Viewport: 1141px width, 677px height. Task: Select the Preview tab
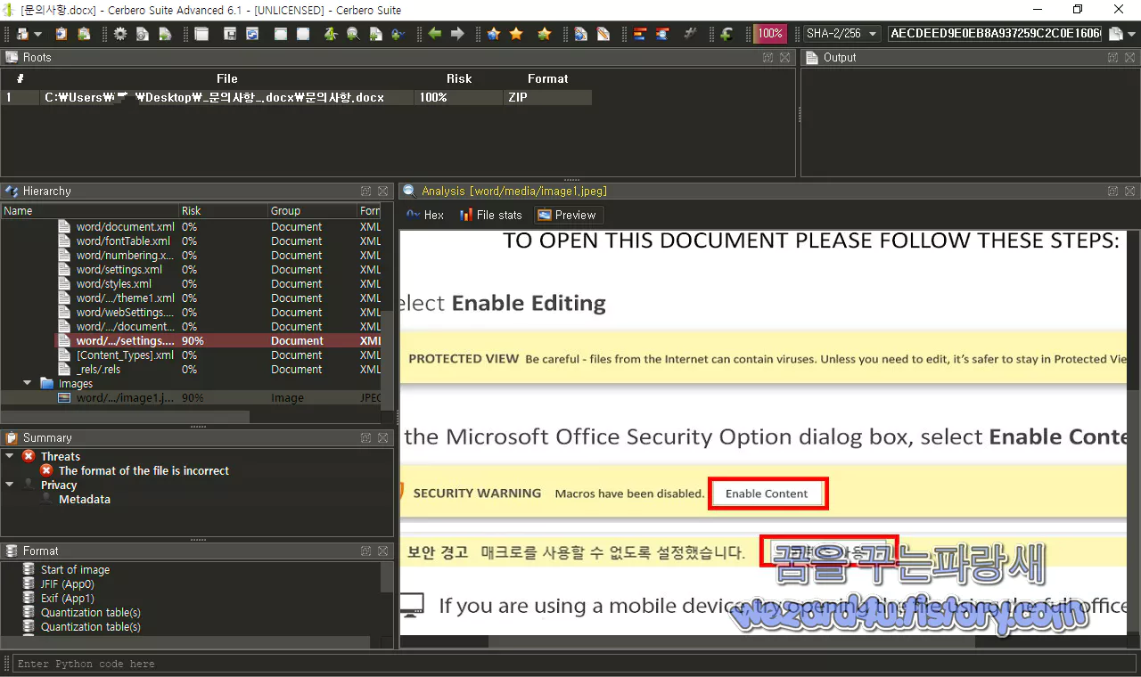[567, 215]
